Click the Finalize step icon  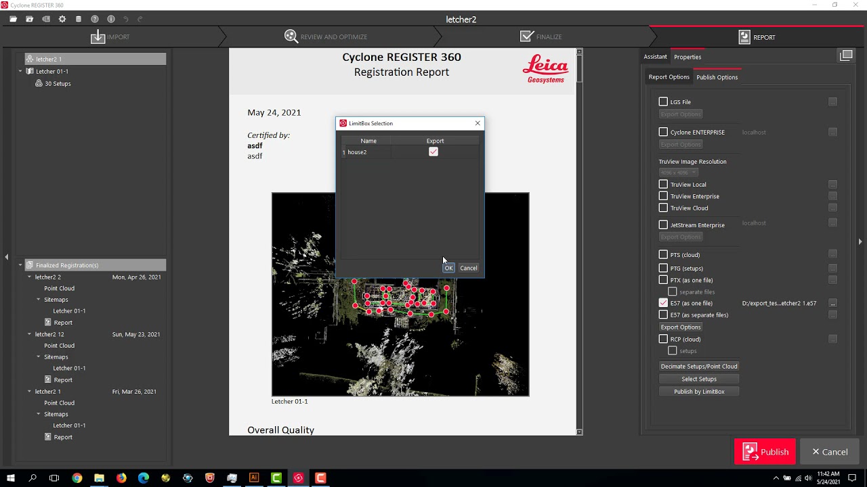pos(527,37)
